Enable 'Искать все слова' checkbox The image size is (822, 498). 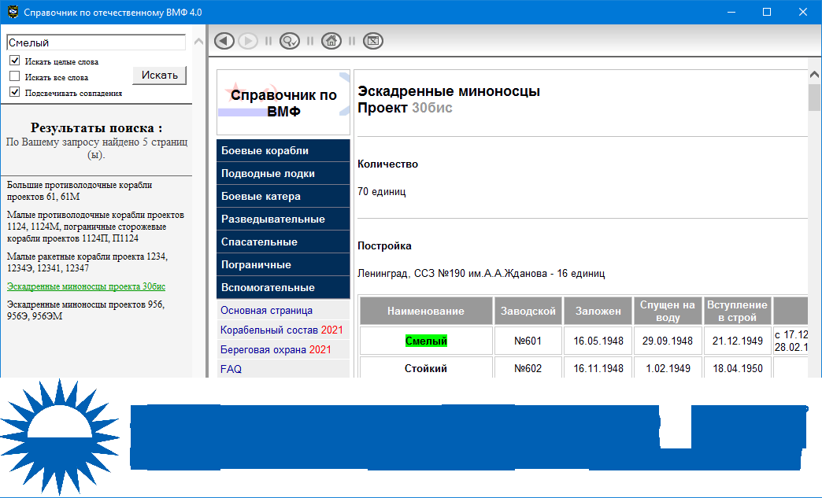14,76
